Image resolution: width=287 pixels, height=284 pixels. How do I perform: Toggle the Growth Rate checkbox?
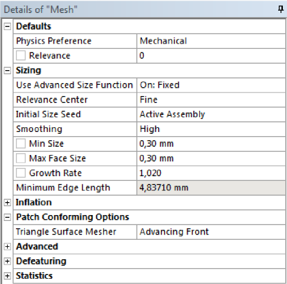(21, 173)
